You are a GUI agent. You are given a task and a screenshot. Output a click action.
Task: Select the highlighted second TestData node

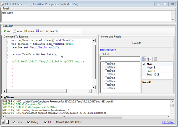pos(110,67)
